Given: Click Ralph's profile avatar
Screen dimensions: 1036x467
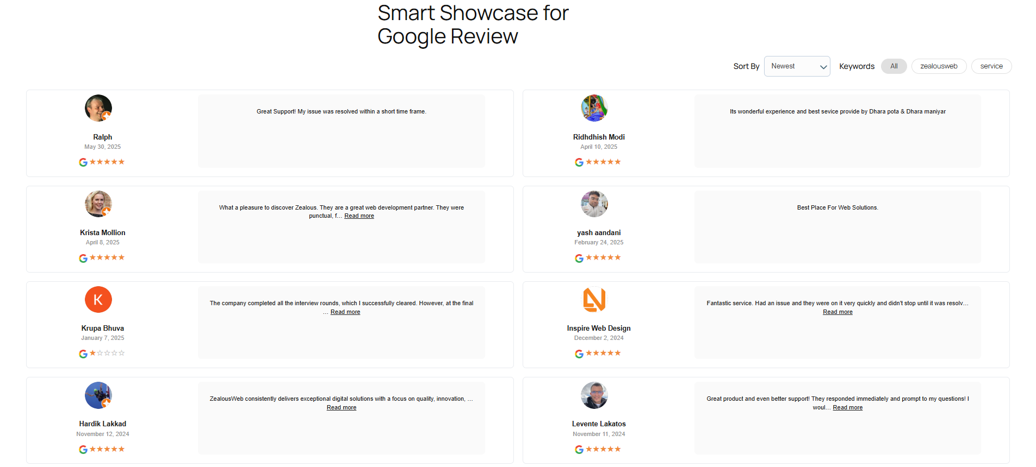Looking at the screenshot, I should pos(98,108).
